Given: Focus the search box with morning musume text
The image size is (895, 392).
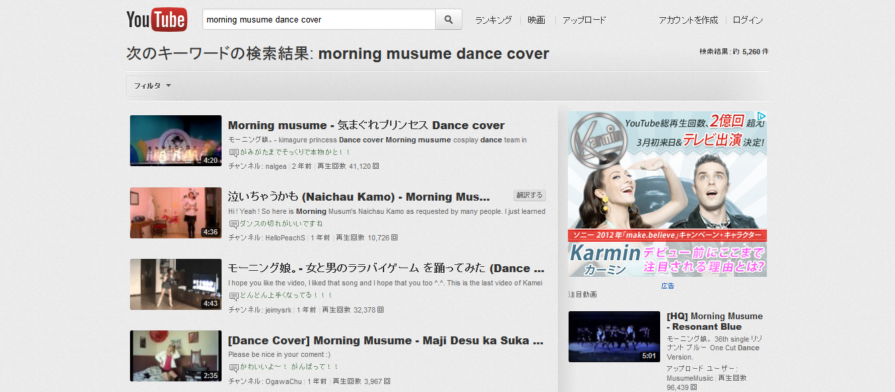Looking at the screenshot, I should [x=319, y=20].
